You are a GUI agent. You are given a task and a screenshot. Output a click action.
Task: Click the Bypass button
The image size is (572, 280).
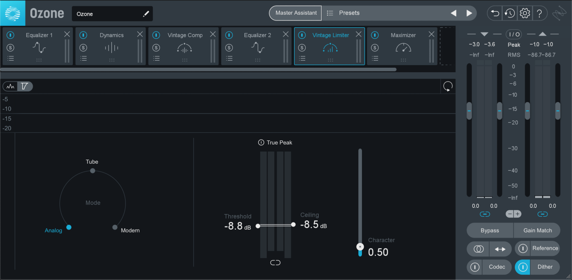point(490,231)
